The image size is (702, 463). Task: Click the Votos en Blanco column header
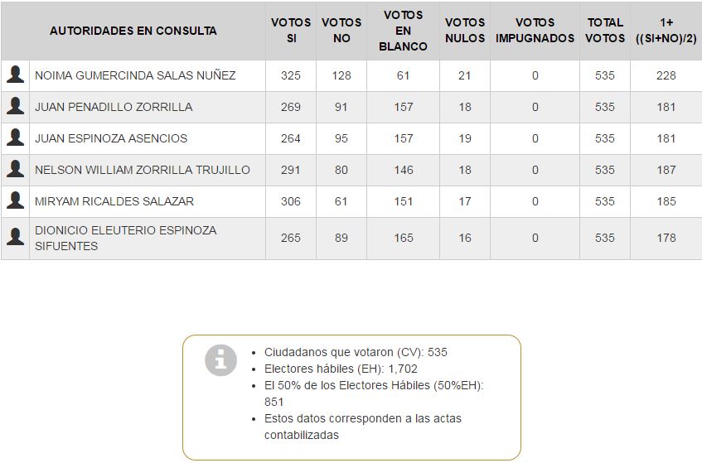tap(404, 31)
